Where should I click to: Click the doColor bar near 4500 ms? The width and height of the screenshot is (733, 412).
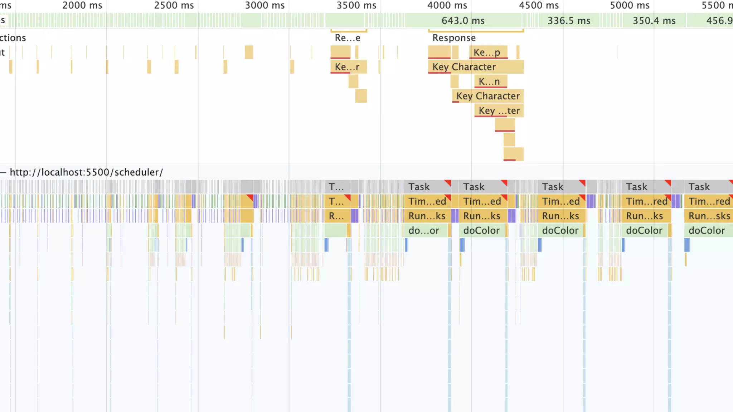pyautogui.click(x=560, y=231)
